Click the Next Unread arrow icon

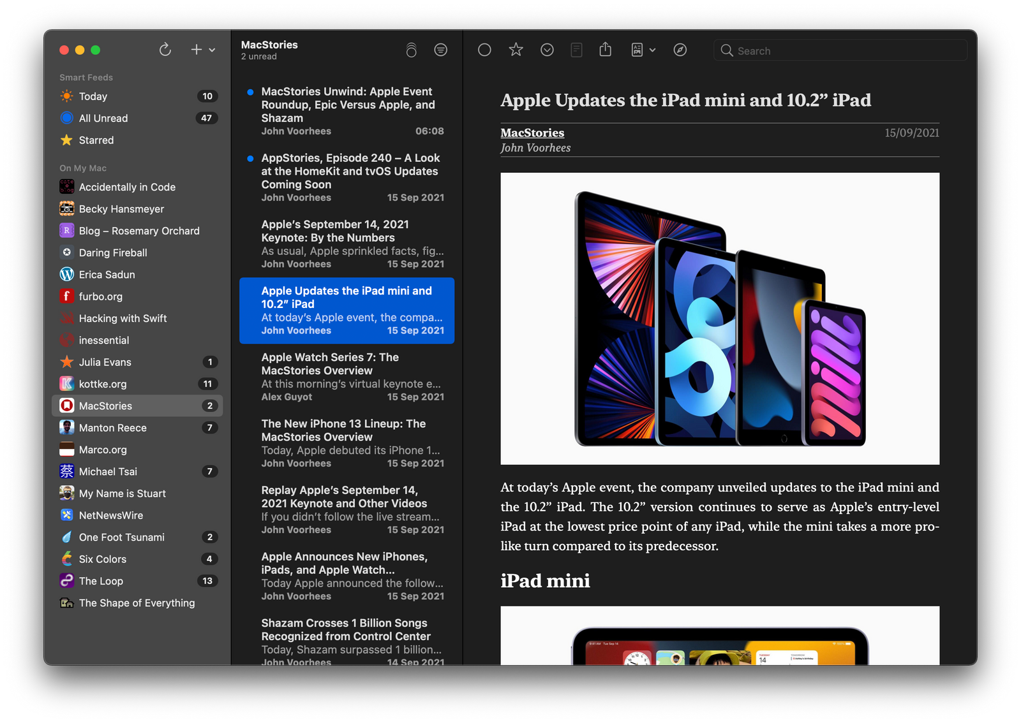(547, 50)
